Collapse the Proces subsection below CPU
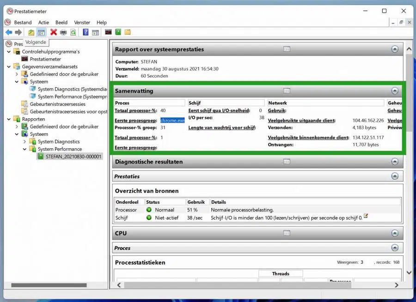 click(x=395, y=248)
